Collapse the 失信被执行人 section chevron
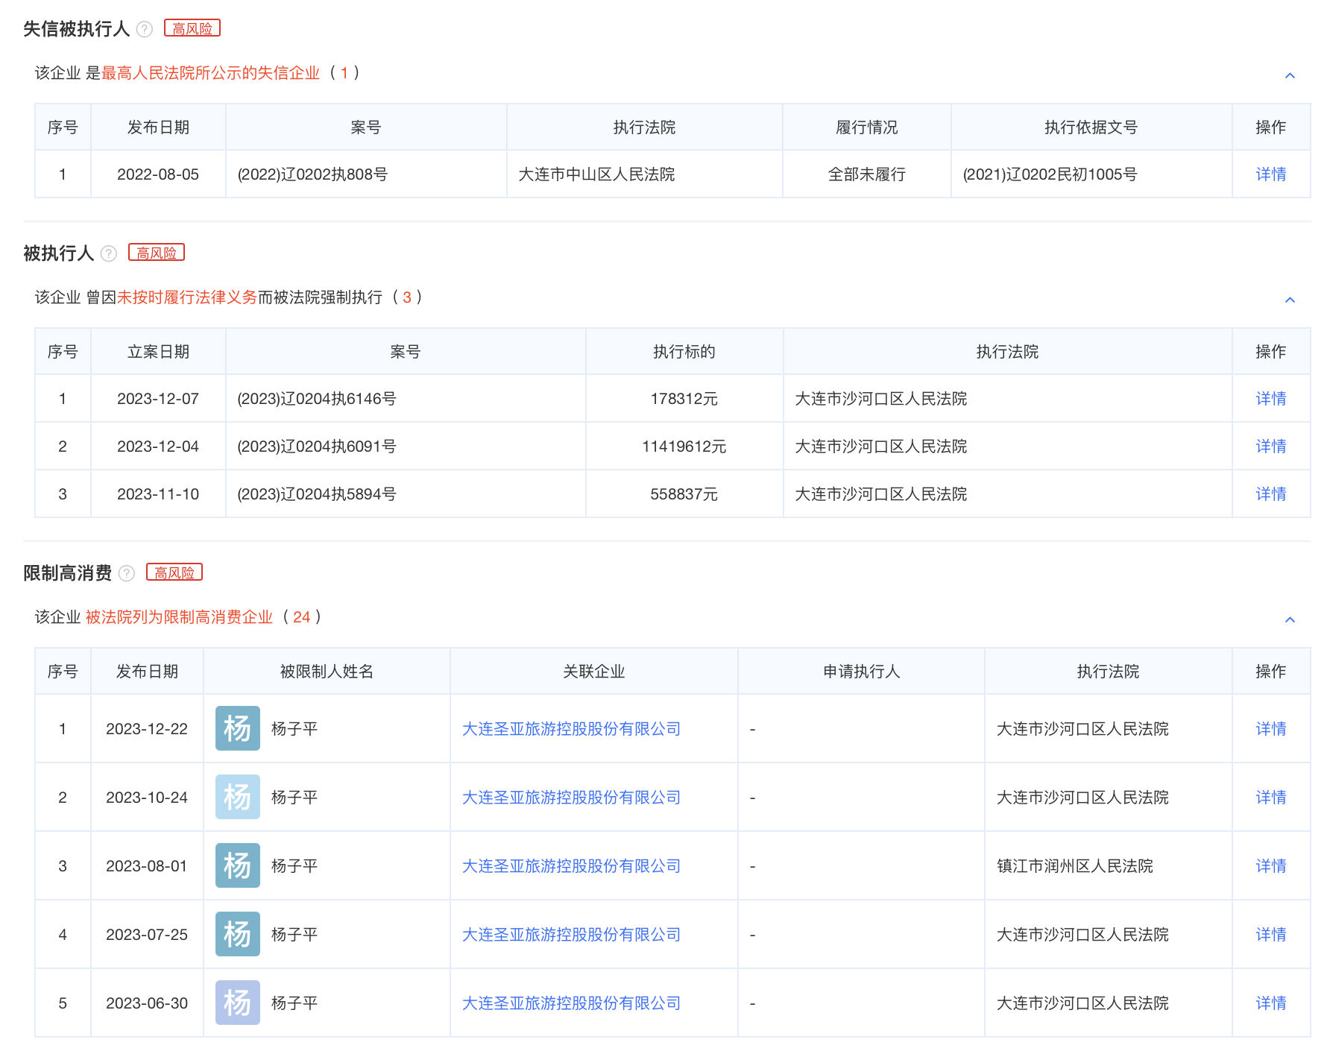This screenshot has width=1327, height=1054. click(x=1290, y=75)
